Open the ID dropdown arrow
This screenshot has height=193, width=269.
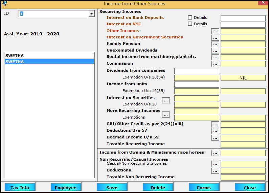pyautogui.click(x=91, y=14)
